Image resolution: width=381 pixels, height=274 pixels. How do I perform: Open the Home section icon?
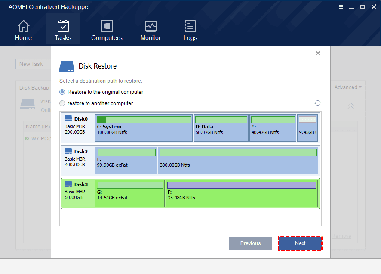pyautogui.click(x=23, y=27)
